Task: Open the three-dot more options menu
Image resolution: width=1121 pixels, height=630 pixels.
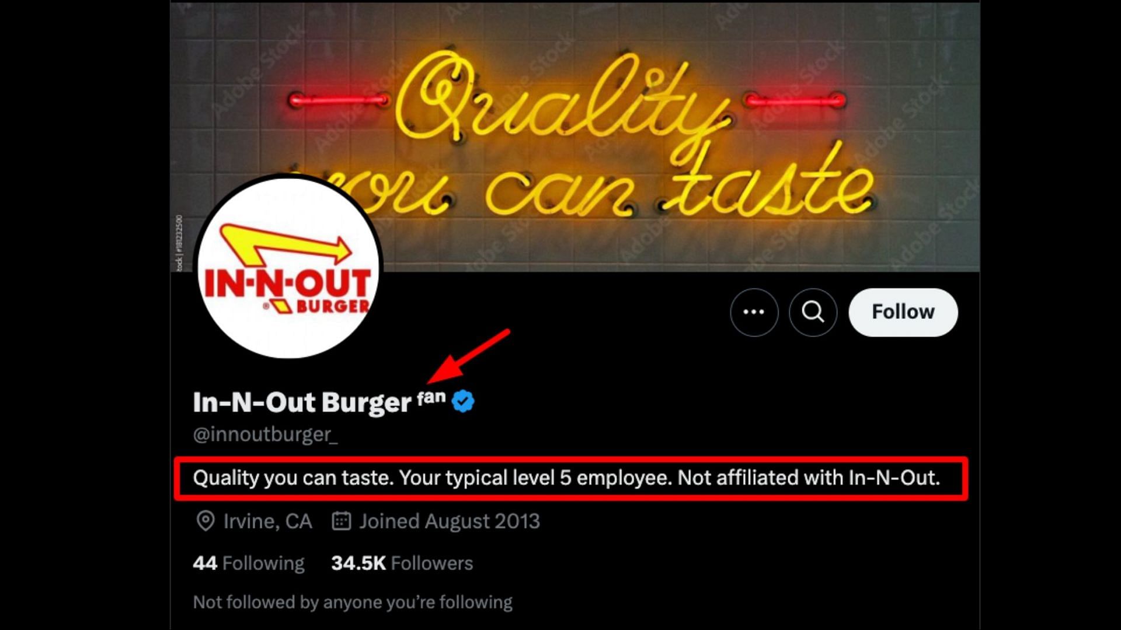Action: 754,312
